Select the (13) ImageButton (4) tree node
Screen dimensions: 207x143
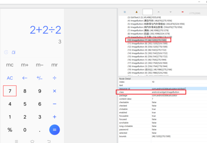(147, 50)
